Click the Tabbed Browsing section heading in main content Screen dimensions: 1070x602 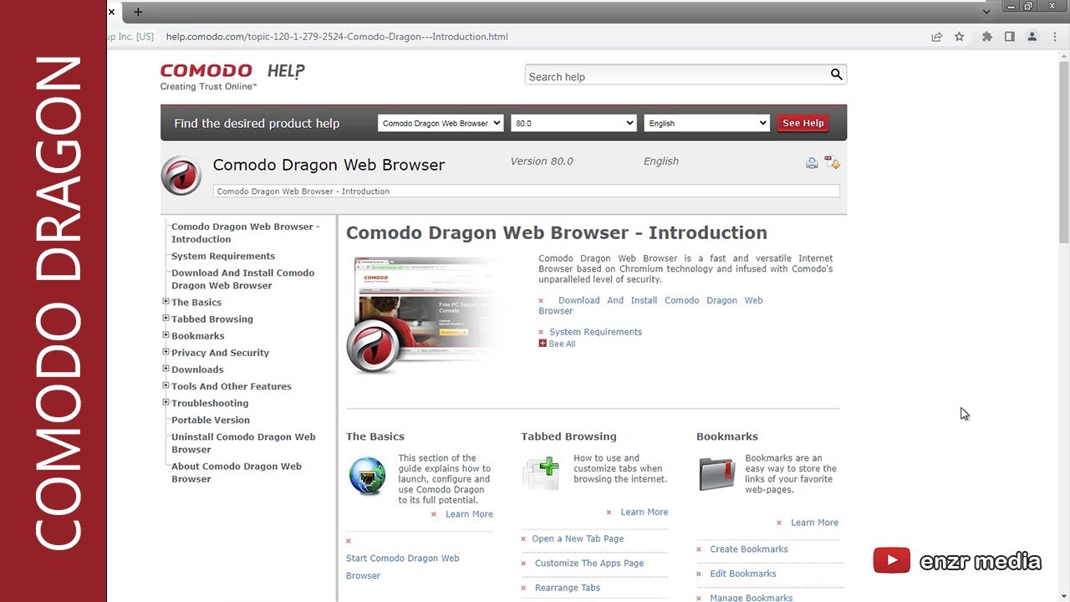click(x=568, y=436)
